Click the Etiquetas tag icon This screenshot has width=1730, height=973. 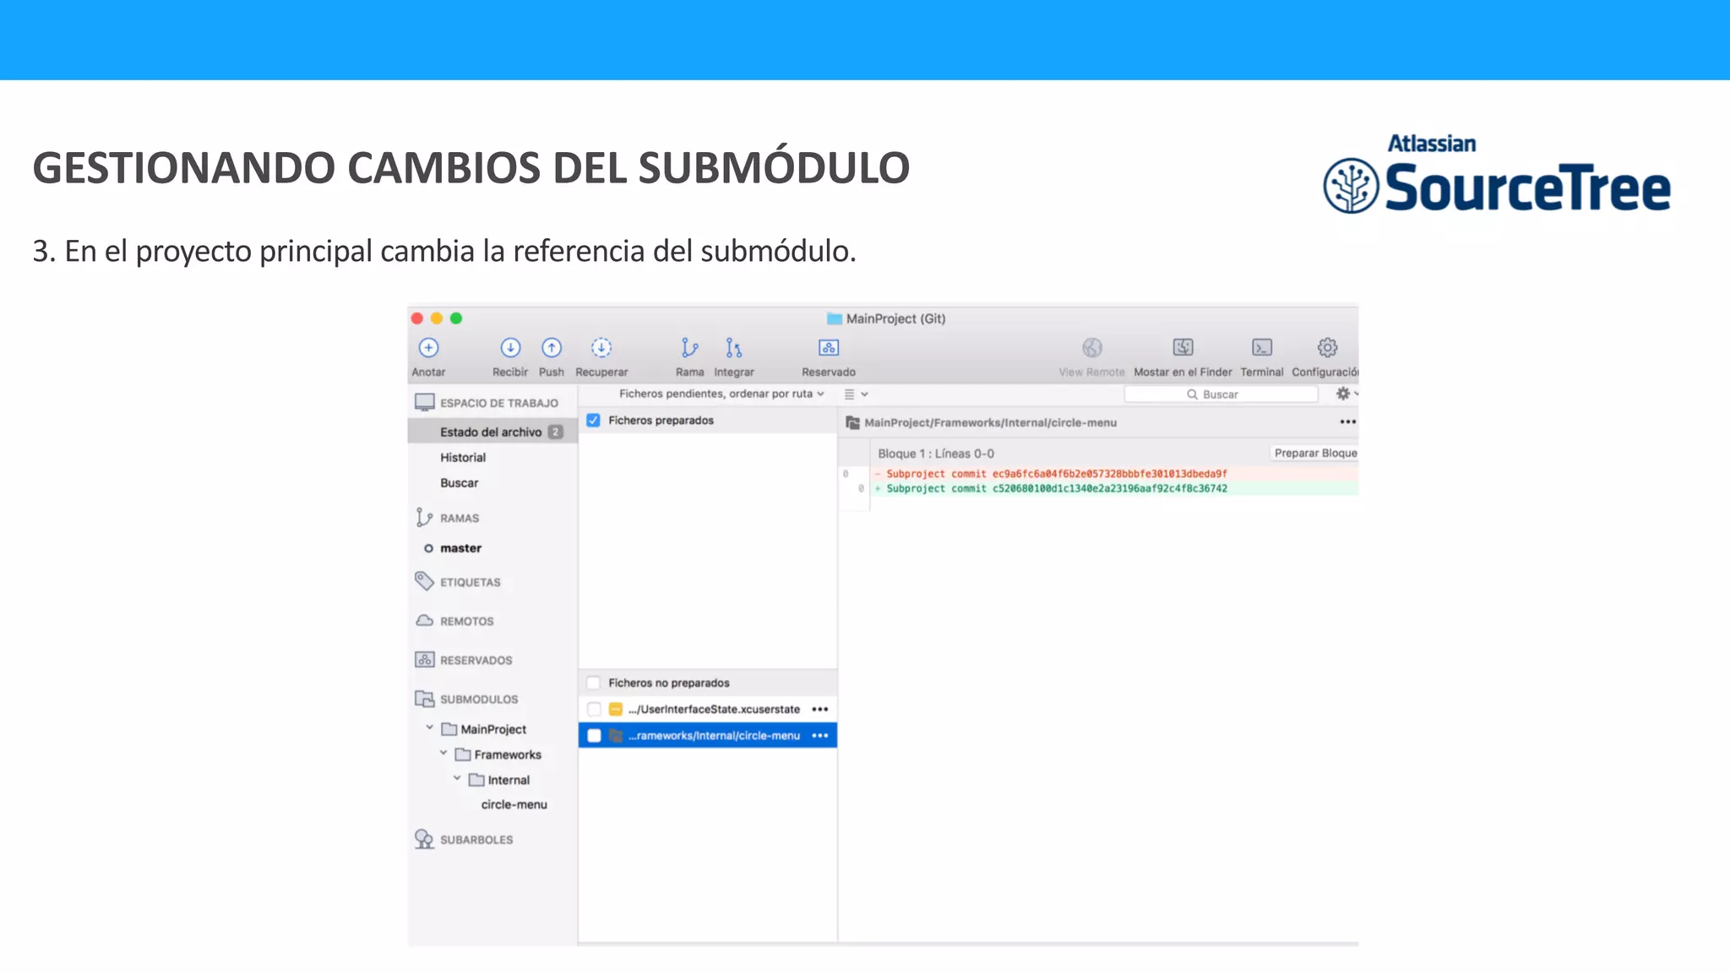pos(424,581)
